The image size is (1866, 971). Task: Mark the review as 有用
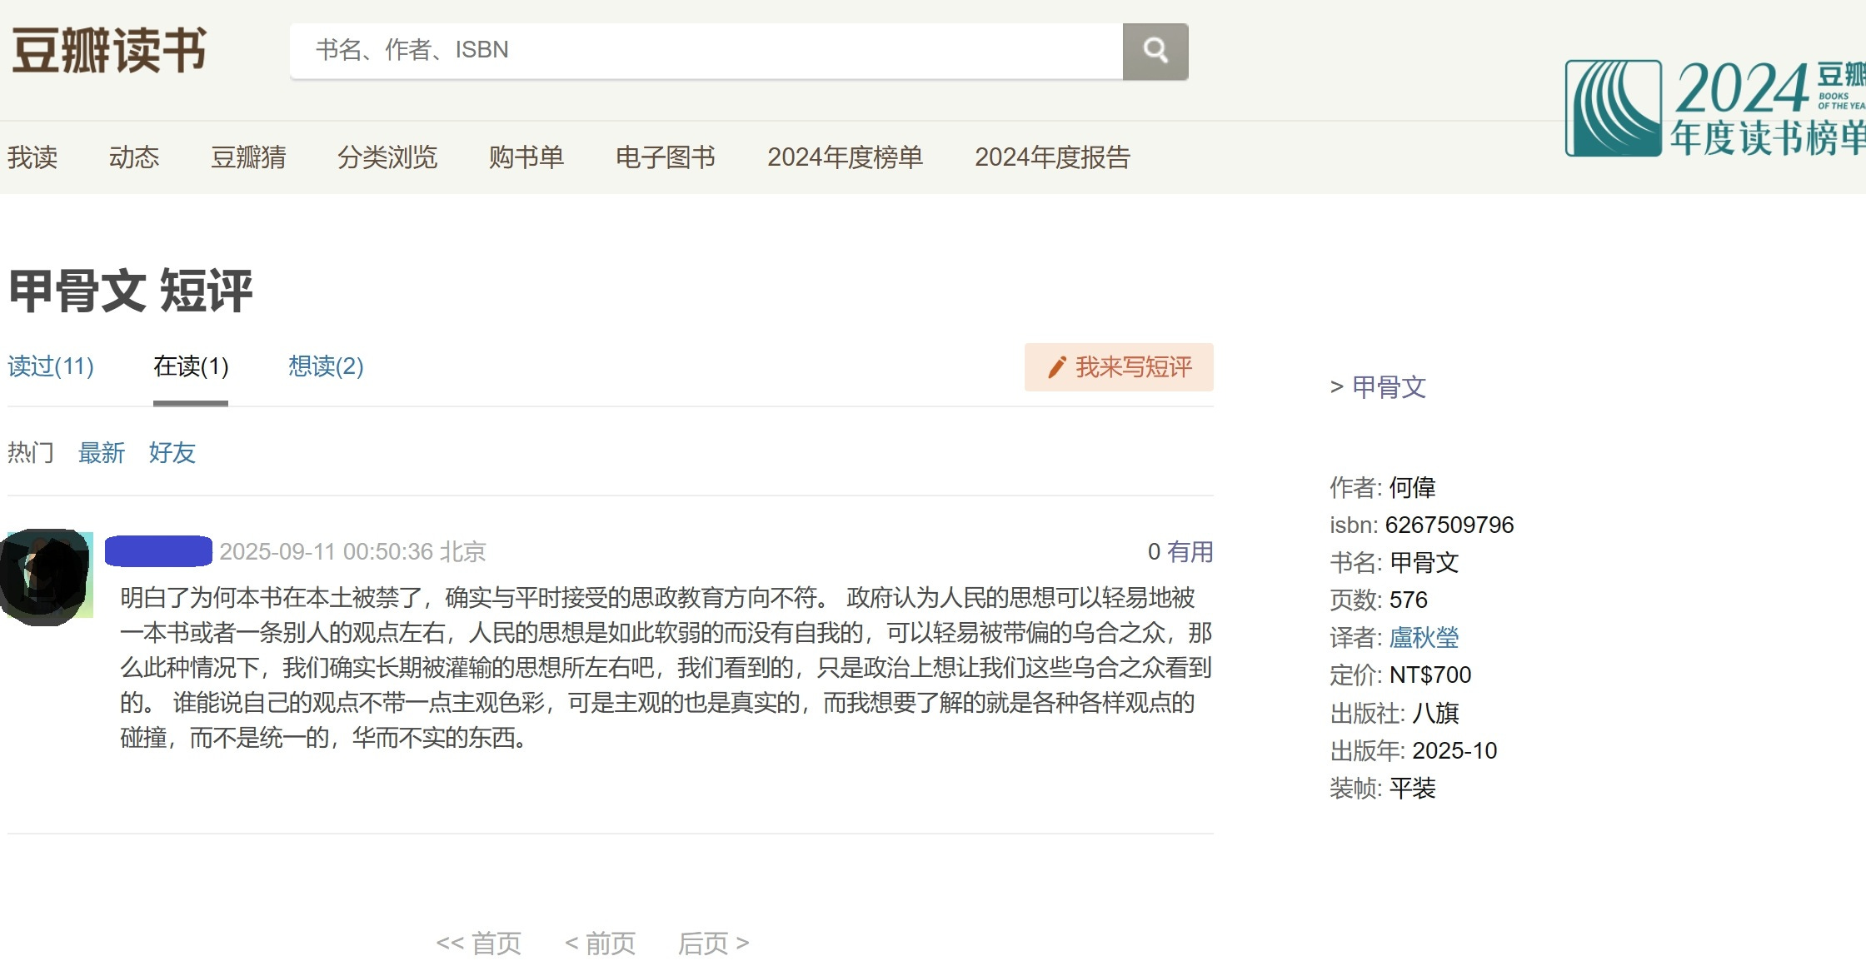1190,551
